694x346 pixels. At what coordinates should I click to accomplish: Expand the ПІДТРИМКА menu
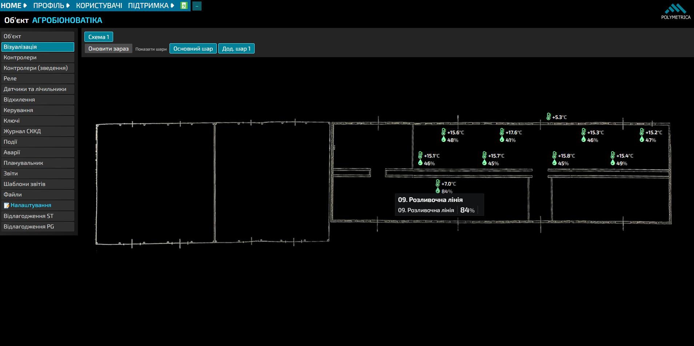[x=151, y=5]
